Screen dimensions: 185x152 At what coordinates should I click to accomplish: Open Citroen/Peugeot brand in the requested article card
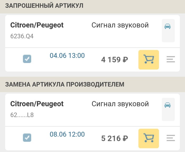pyautogui.click(x=37, y=25)
